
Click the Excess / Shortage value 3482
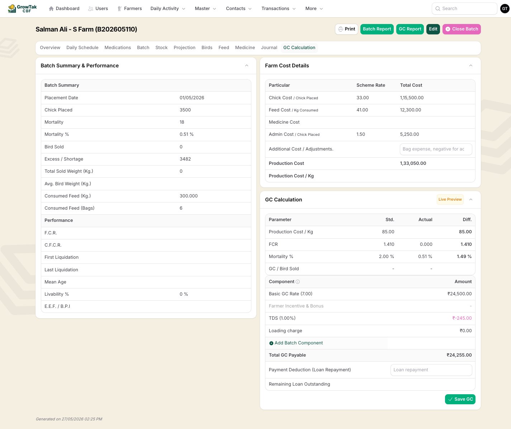pos(185,159)
